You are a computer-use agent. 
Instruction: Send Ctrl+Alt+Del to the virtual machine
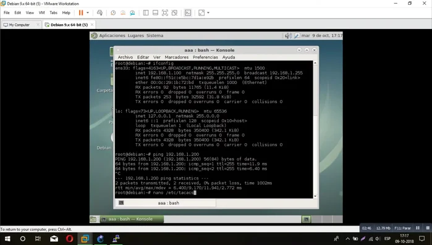coord(100,12)
